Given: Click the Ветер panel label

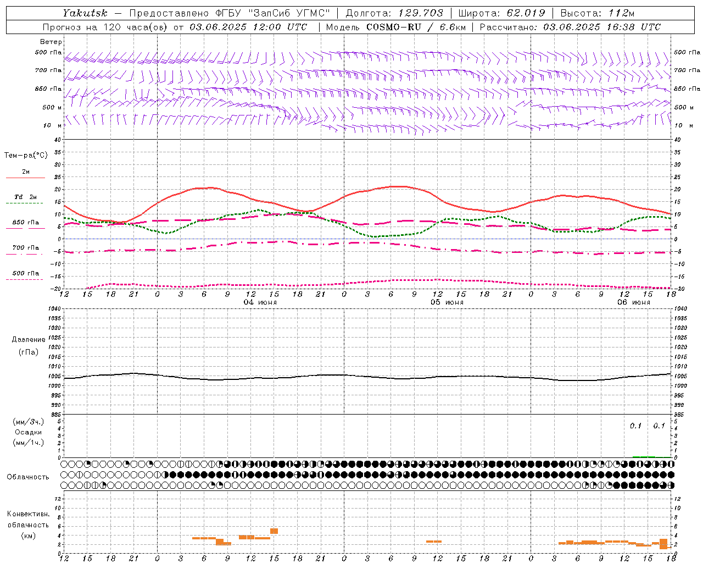Looking at the screenshot, I should [x=51, y=42].
